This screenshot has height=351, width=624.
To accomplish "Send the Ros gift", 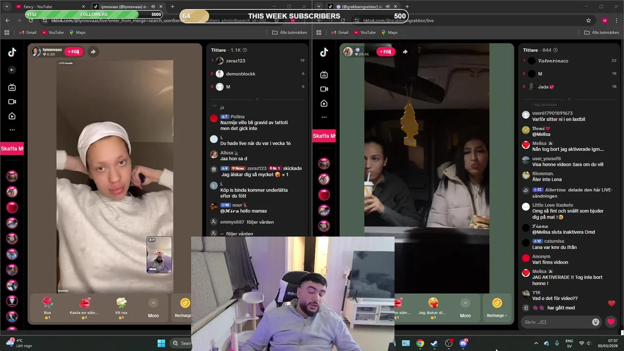I will pos(47,307).
